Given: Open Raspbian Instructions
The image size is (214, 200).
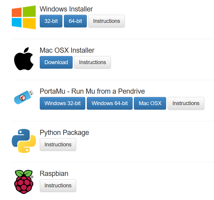Looking at the screenshot, I should pyautogui.click(x=58, y=186).
